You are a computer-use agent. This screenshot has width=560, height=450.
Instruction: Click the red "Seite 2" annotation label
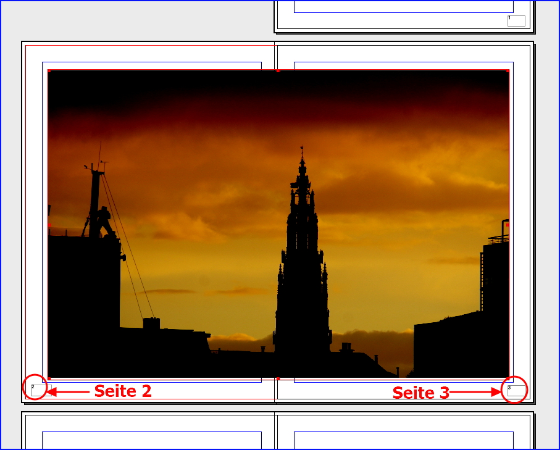(x=122, y=391)
